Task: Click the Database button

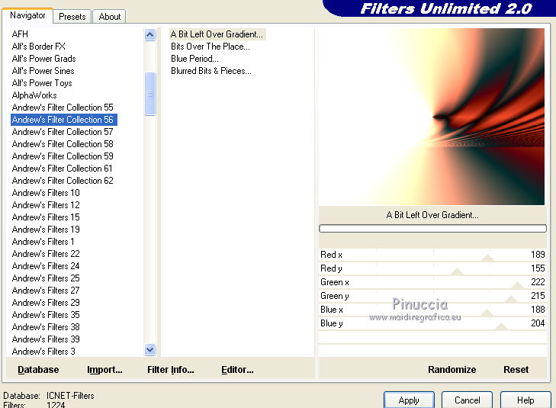Action: pos(38,370)
